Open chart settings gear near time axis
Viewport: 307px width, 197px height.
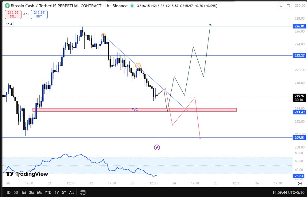[300, 183]
